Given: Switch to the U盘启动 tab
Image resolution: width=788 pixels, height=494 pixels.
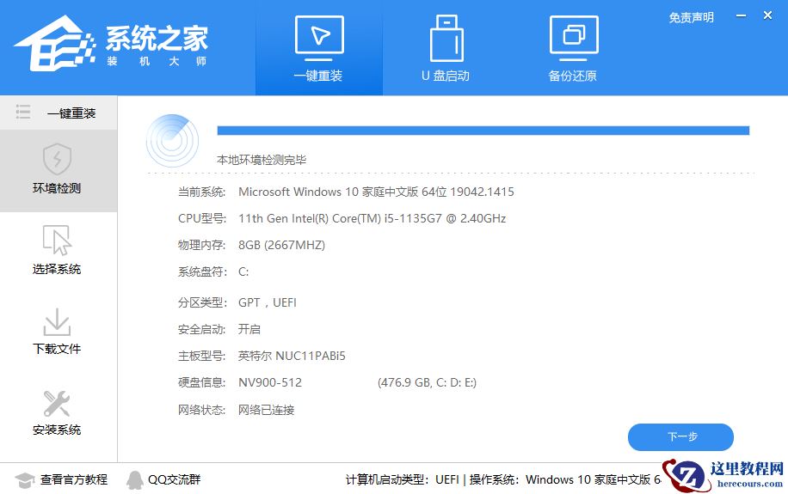Looking at the screenshot, I should tap(446, 48).
